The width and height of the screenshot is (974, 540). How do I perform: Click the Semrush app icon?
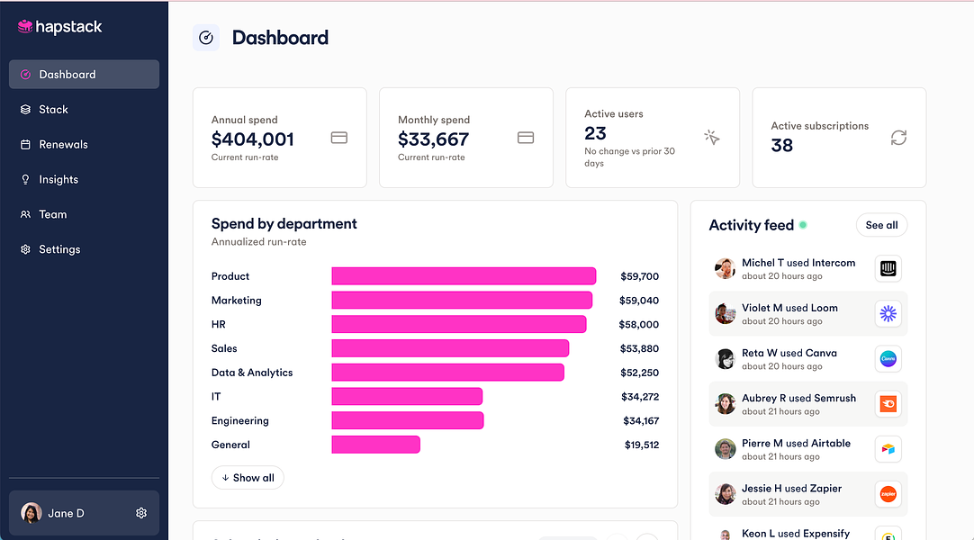click(888, 404)
